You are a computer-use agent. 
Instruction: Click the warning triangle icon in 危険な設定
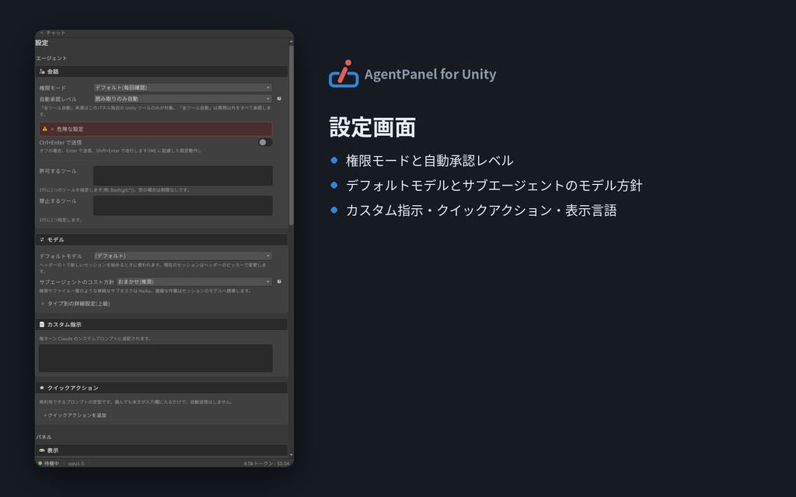pos(44,129)
